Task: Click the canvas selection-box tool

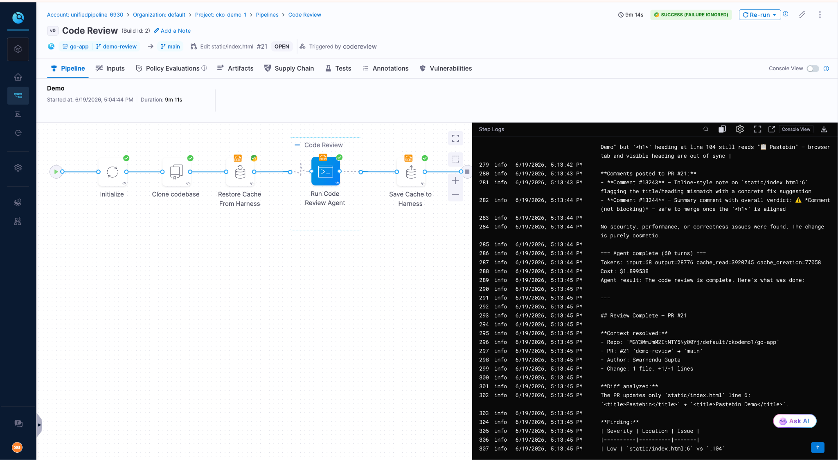Action: pyautogui.click(x=455, y=159)
